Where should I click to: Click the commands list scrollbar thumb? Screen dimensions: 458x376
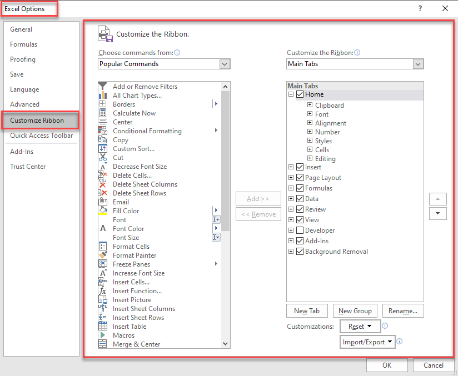[225, 161]
